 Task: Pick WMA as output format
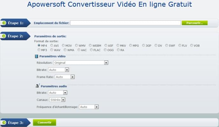[65, 50]
